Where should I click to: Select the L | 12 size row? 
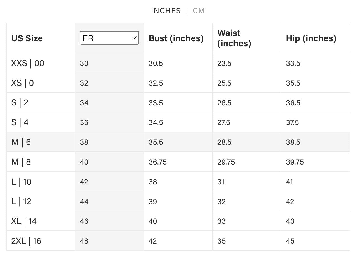pos(178,201)
